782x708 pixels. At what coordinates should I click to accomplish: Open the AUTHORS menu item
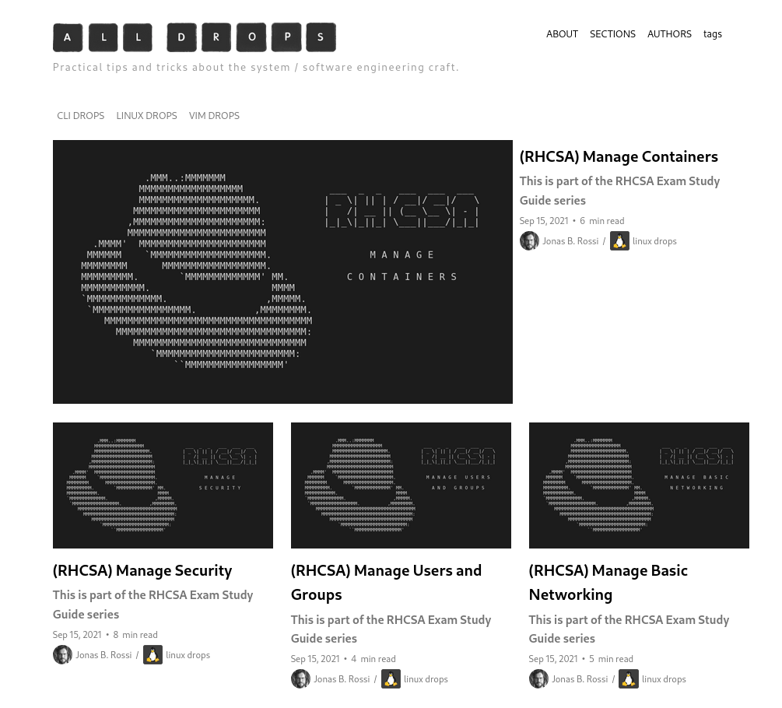pyautogui.click(x=669, y=34)
